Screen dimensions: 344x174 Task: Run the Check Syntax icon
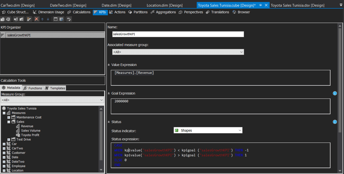point(69,19)
